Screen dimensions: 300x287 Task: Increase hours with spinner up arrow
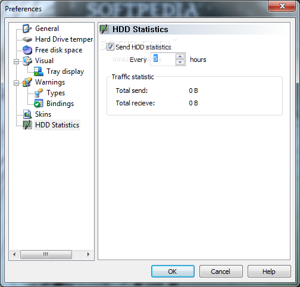click(x=180, y=56)
